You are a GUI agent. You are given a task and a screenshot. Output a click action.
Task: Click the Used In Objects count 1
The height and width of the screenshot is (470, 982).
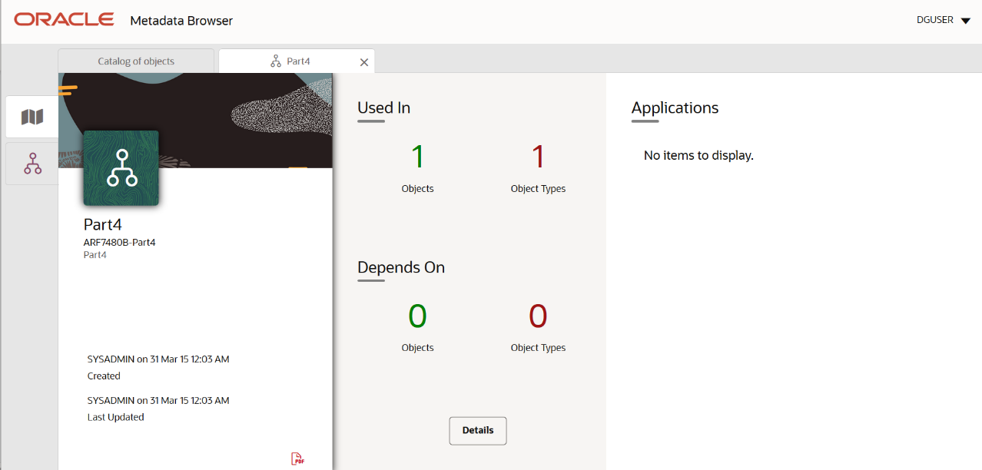coord(418,157)
